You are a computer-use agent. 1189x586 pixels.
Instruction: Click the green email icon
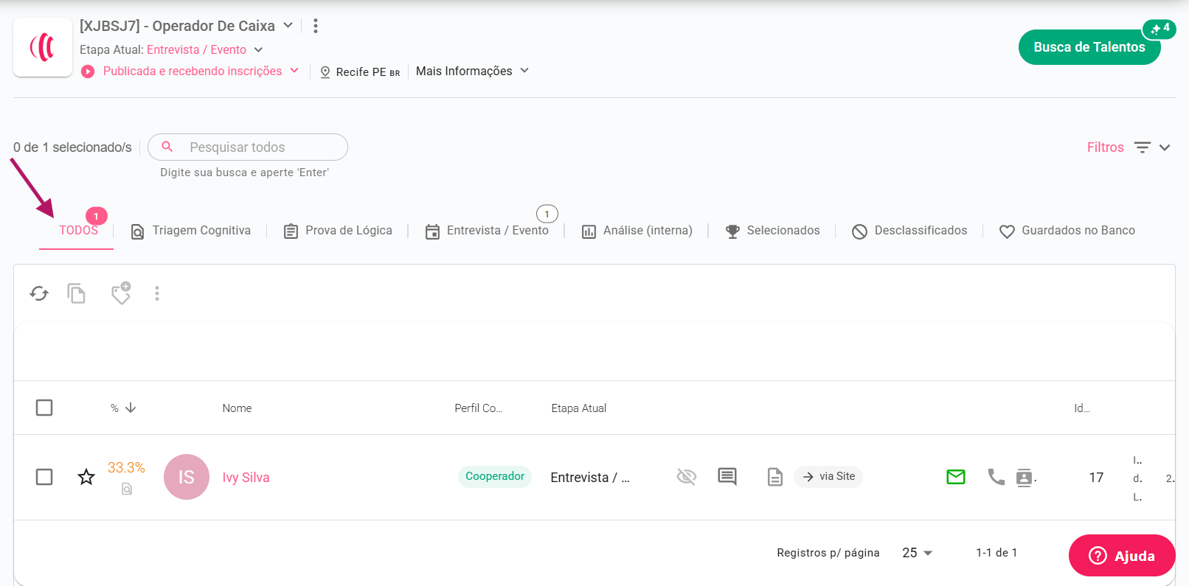tap(956, 477)
